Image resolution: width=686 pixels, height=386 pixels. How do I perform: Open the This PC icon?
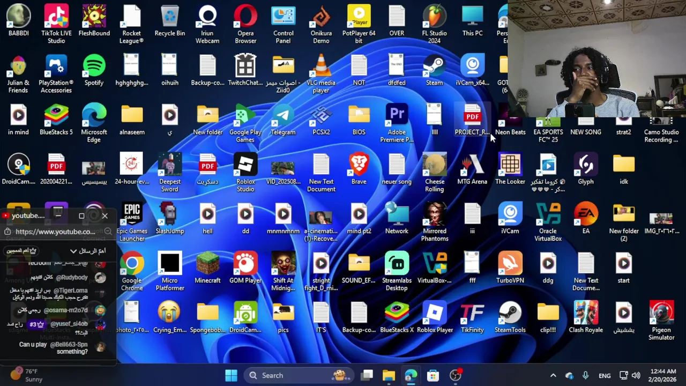click(x=472, y=21)
